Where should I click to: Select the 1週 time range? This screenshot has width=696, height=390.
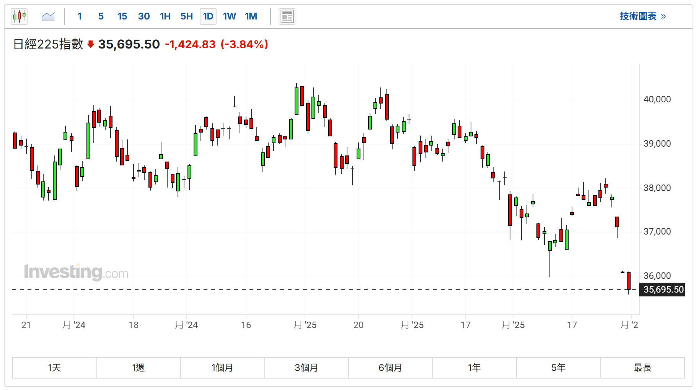(x=139, y=368)
